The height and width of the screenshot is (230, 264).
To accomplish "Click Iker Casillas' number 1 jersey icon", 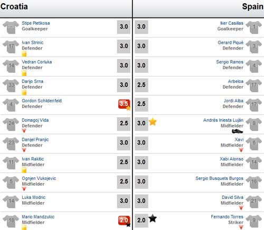I will pos(254,27).
